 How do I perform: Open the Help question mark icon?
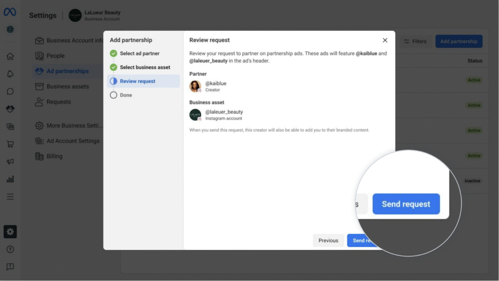click(10, 249)
